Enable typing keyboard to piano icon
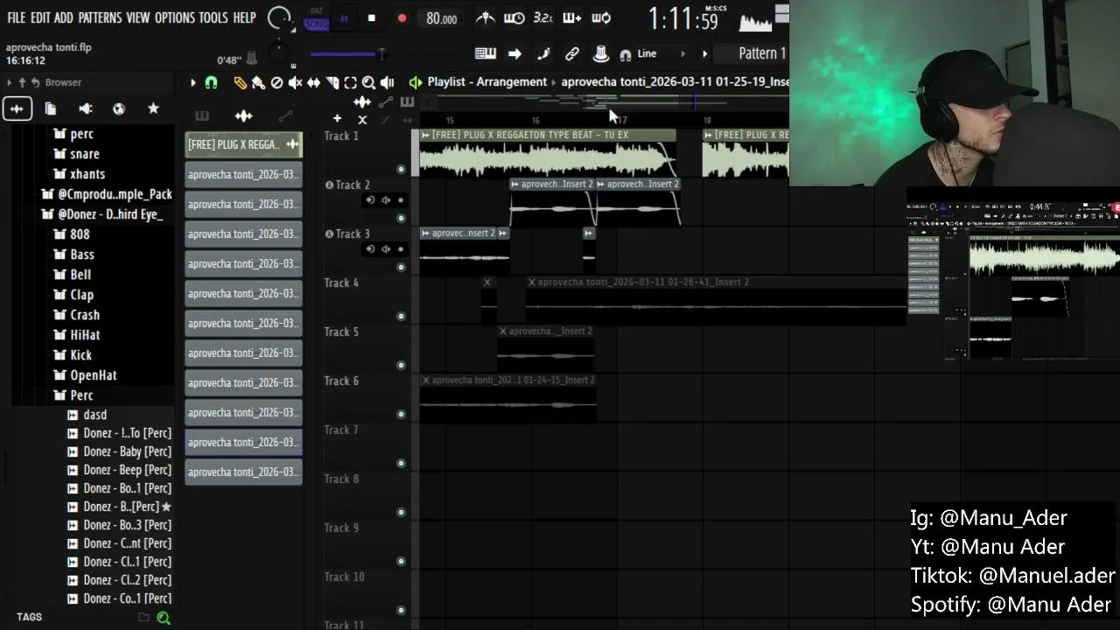1120x630 pixels. (486, 54)
